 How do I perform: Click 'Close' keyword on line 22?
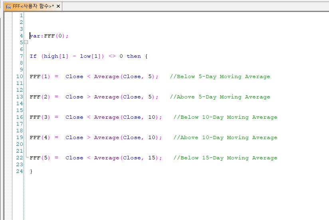[x=74, y=158]
